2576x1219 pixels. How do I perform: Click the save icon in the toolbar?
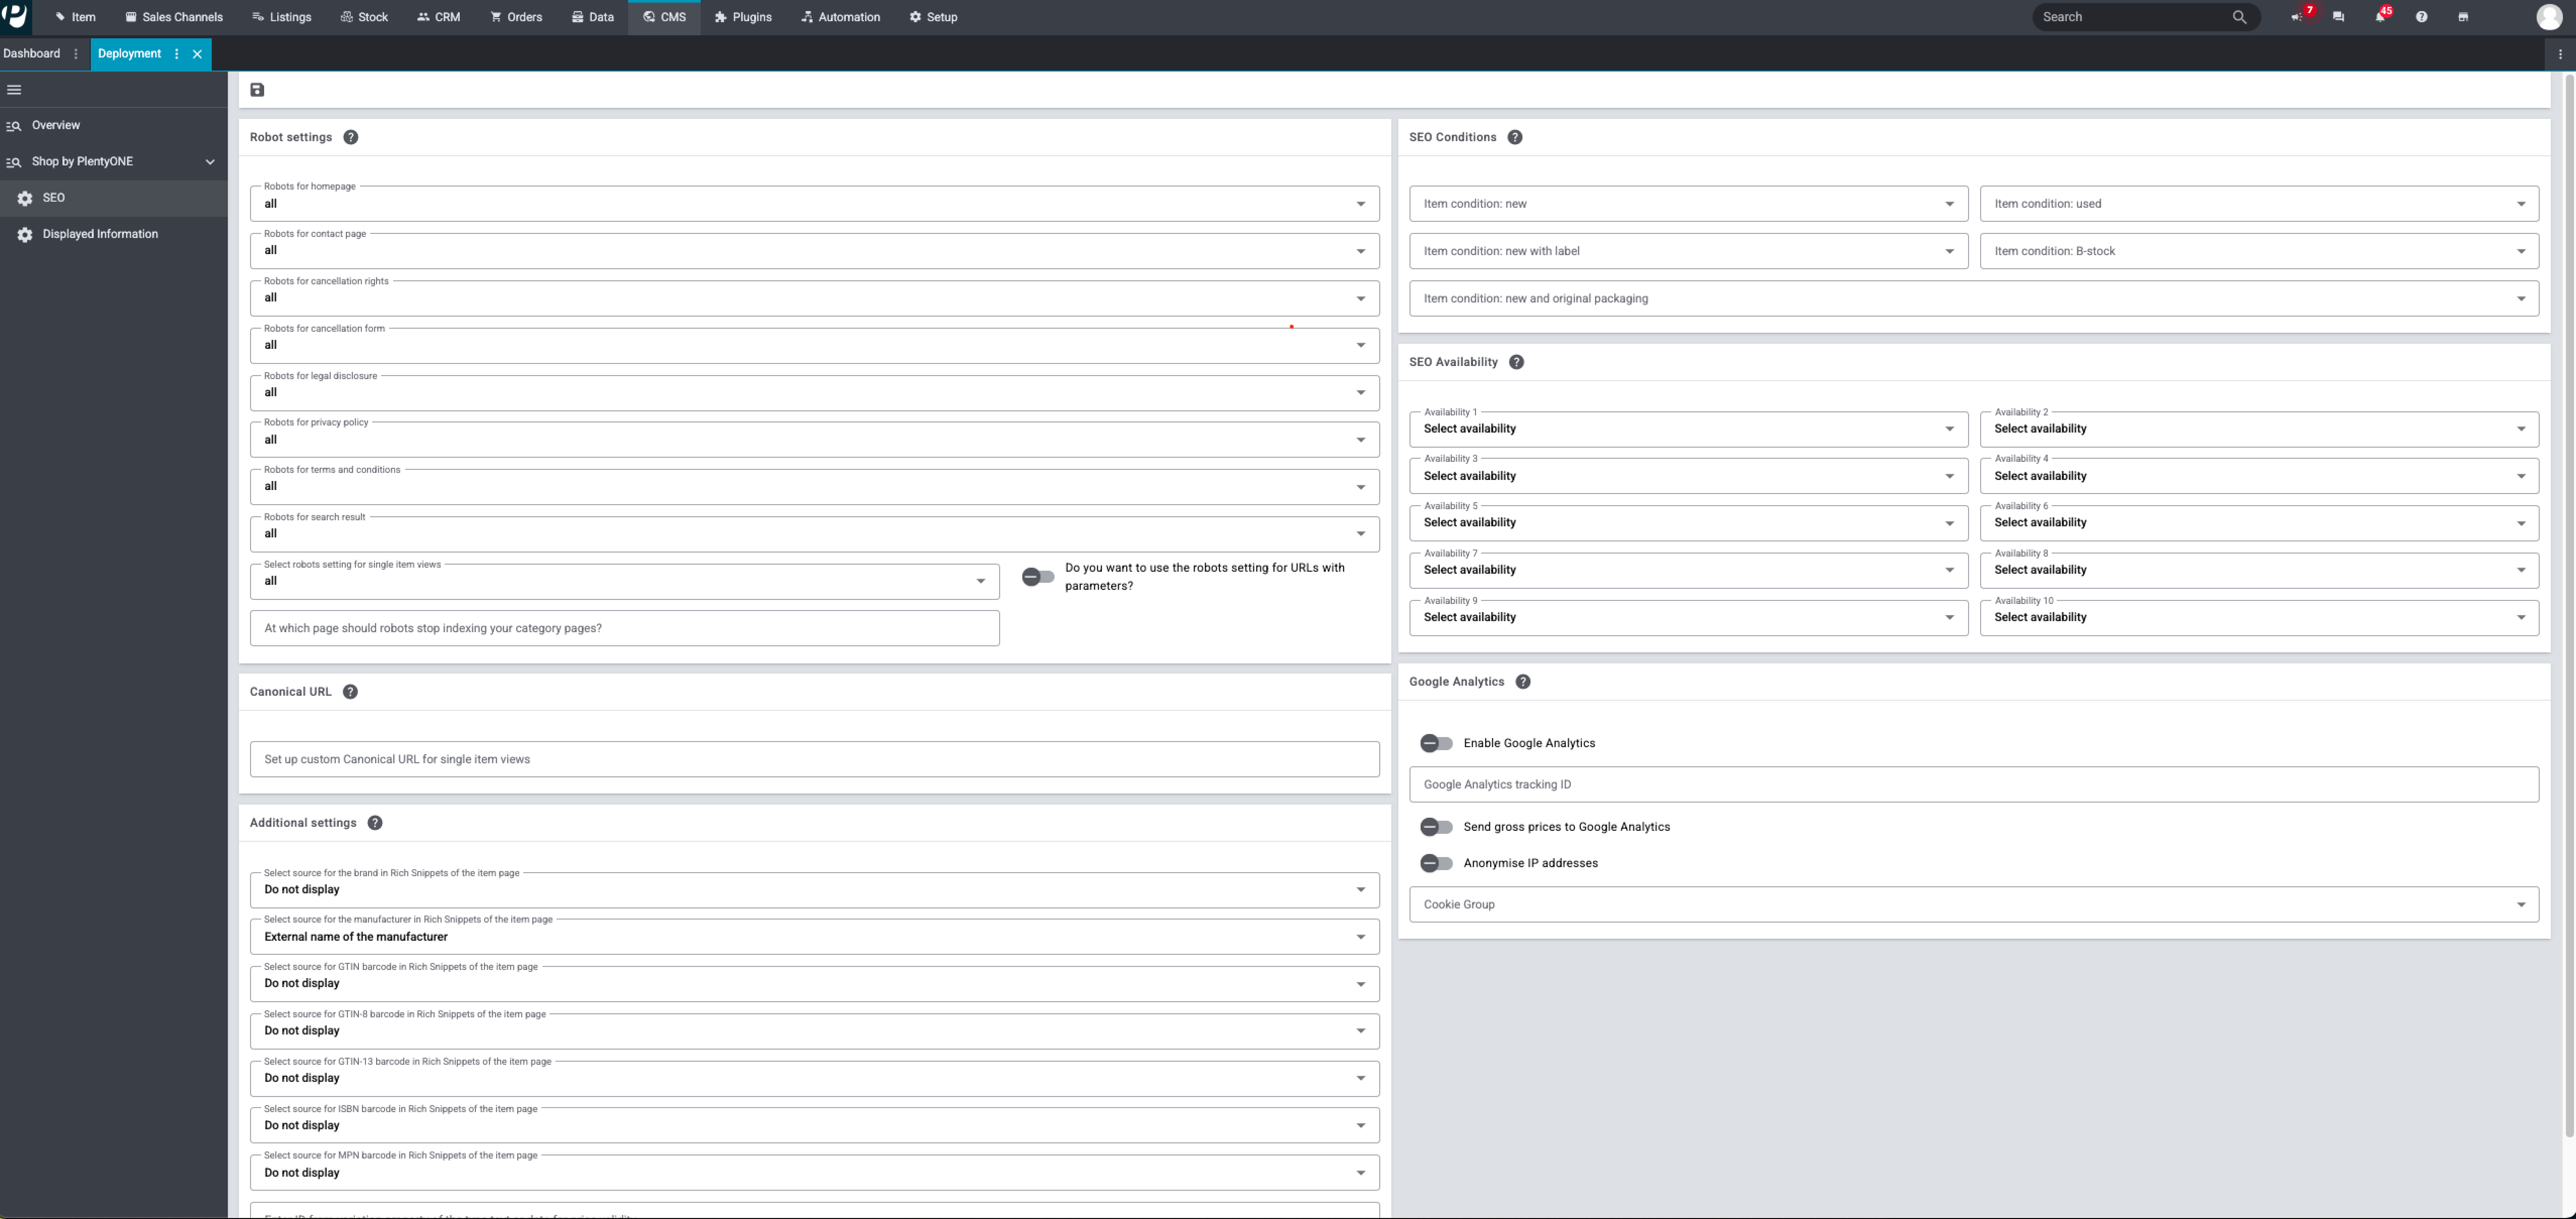point(257,90)
